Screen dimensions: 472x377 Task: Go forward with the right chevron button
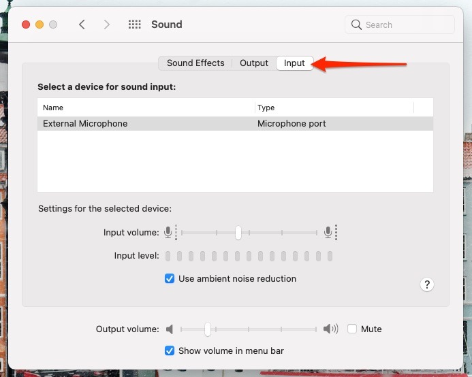pyautogui.click(x=106, y=24)
